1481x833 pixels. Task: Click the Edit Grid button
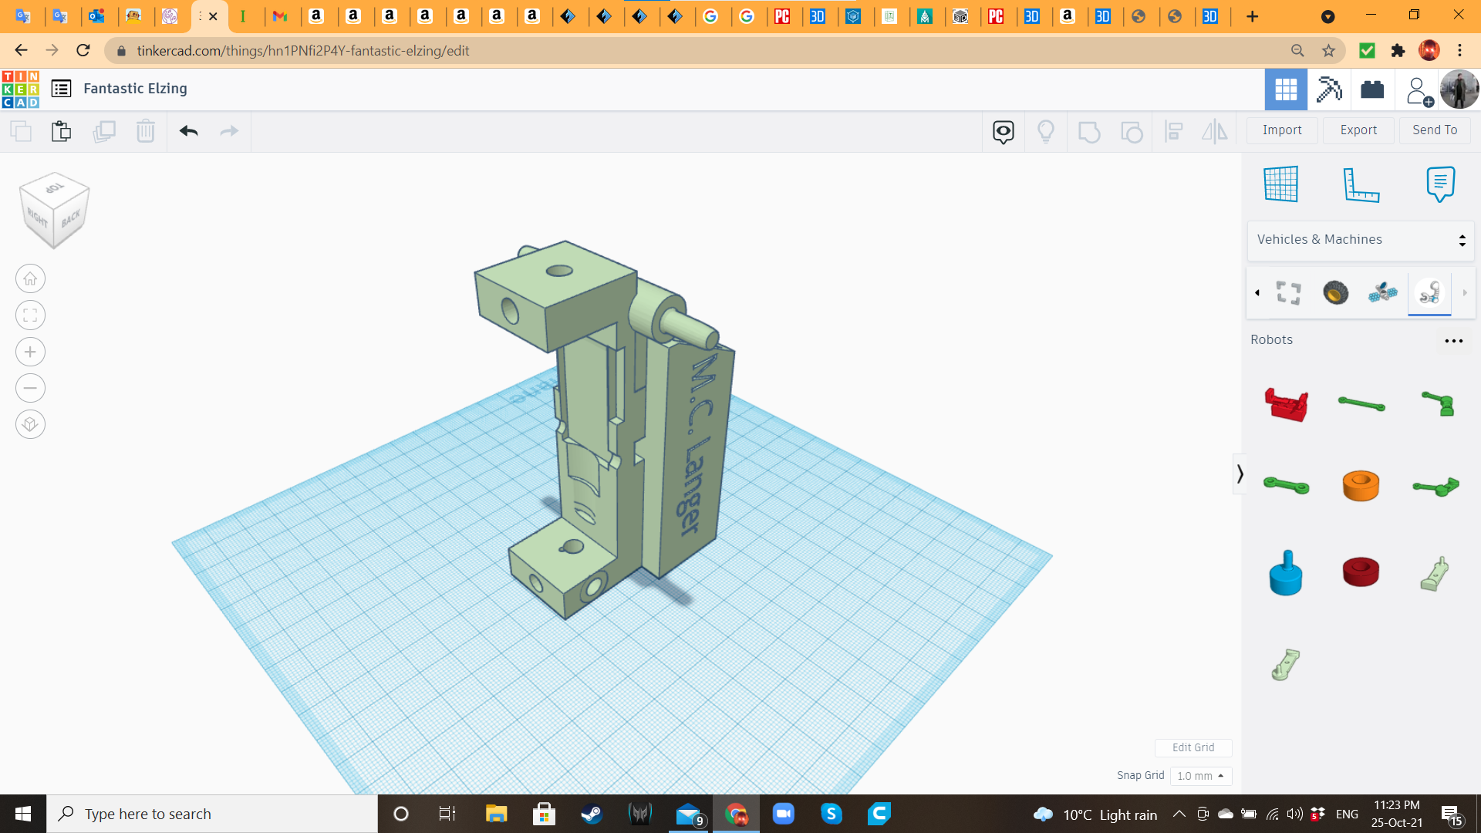pyautogui.click(x=1193, y=747)
